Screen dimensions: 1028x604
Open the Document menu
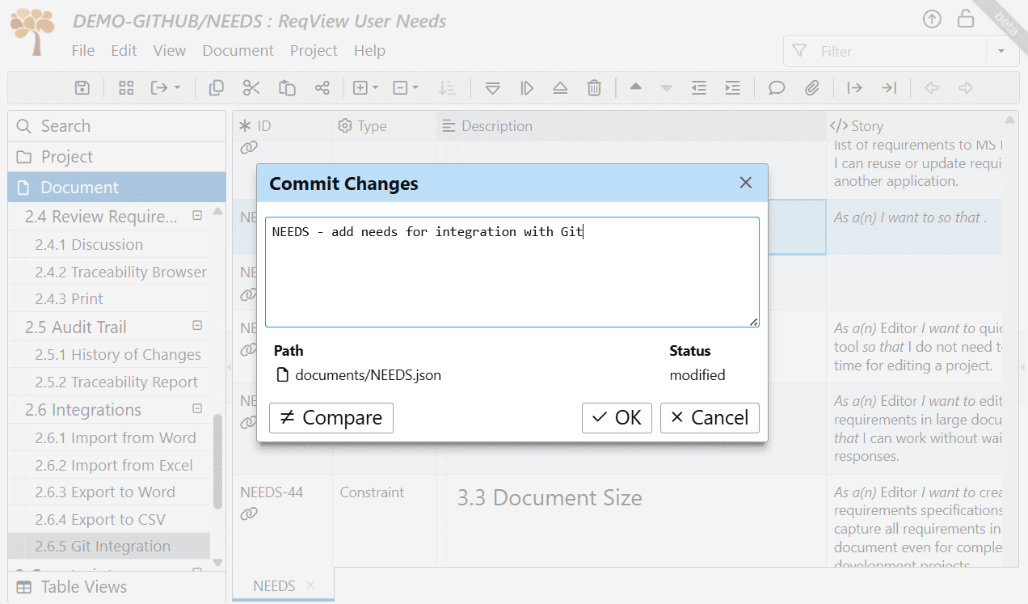(238, 50)
